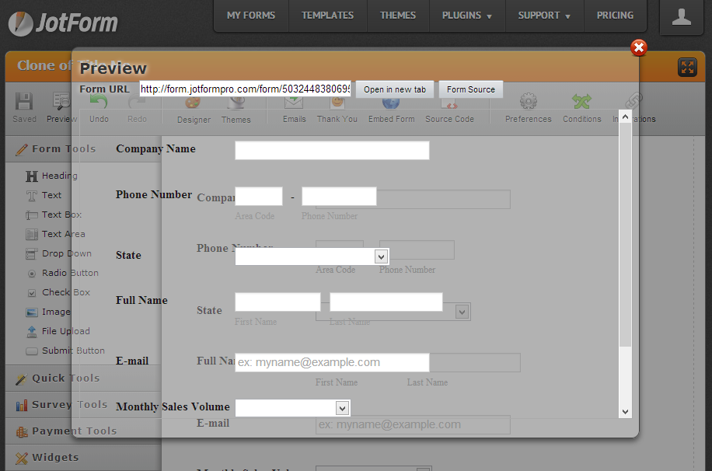Open THEMES in top navigation
This screenshot has height=471, width=712.
[398, 16]
